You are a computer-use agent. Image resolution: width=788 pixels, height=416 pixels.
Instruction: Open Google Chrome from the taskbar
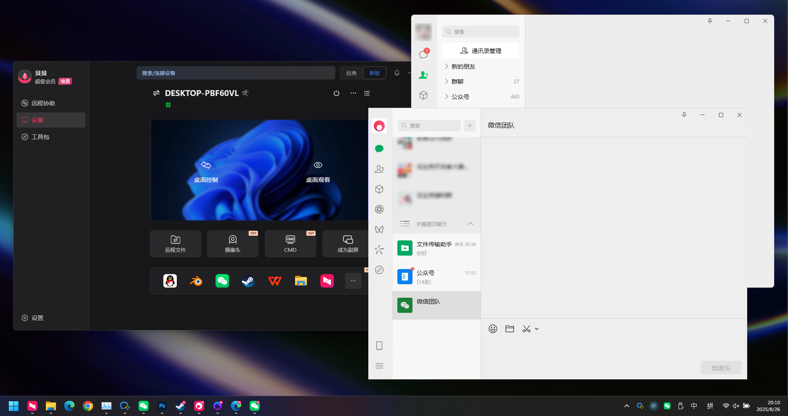88,406
